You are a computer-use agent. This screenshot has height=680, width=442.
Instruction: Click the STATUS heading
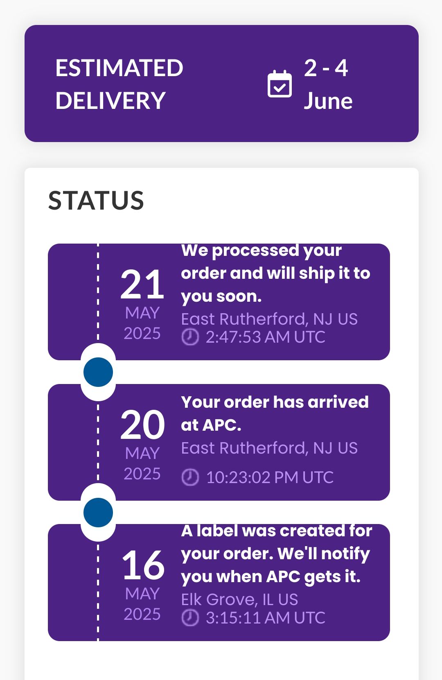[x=96, y=201]
